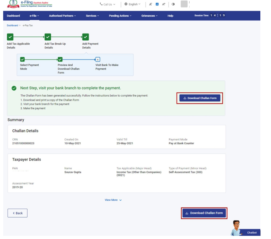Go back with the Back button
Viewport: 271px width, 239px height.
17,213
